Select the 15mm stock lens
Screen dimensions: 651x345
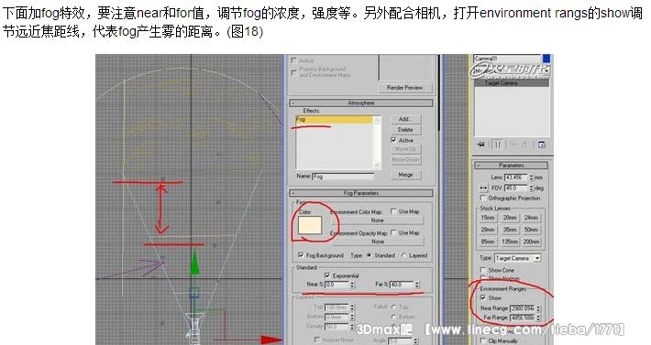coord(488,218)
